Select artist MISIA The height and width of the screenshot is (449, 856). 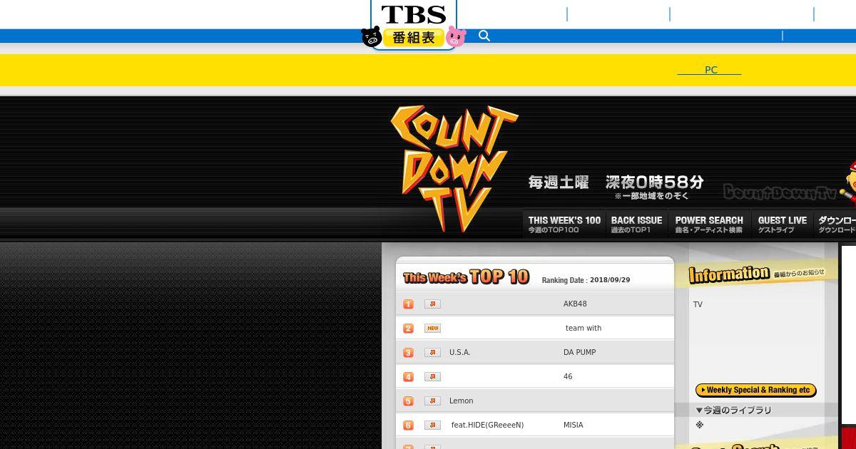574,425
